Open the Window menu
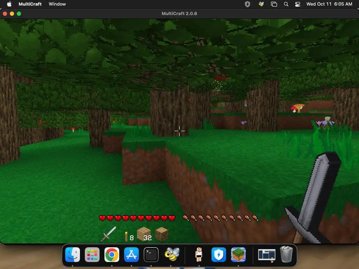Image resolution: width=359 pixels, height=269 pixels. 57,4
